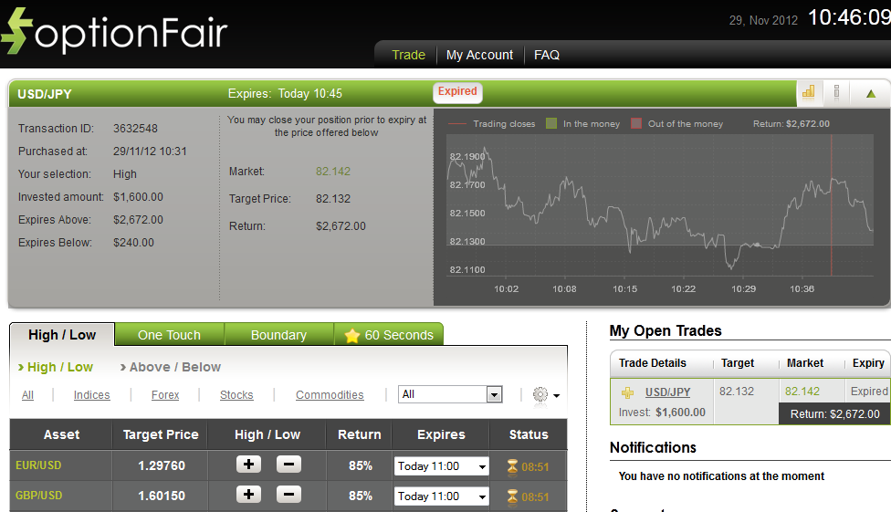
Task: Click the yellow plus icon beside USD/JPY
Action: [627, 392]
